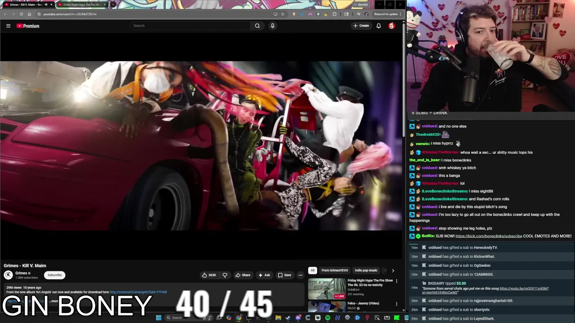Start voice search with the microphone icon

pyautogui.click(x=272, y=26)
